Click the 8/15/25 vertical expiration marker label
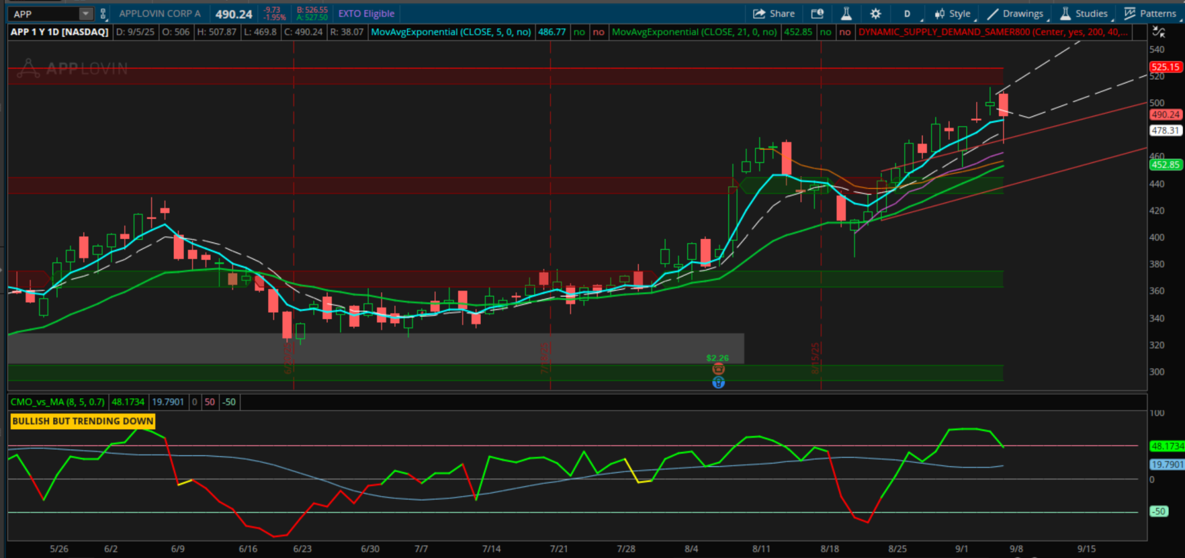1185x558 pixels. point(815,358)
